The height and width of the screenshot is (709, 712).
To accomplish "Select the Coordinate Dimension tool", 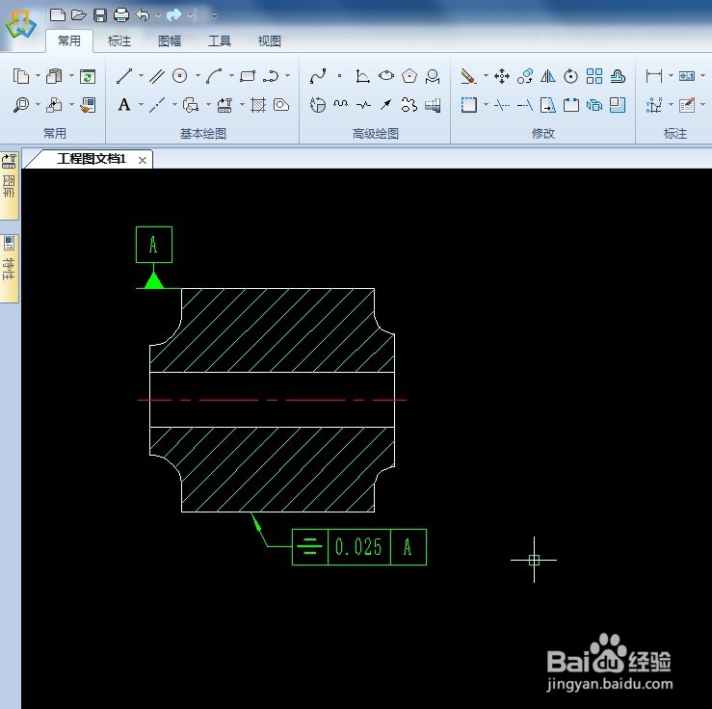I will pos(654,105).
